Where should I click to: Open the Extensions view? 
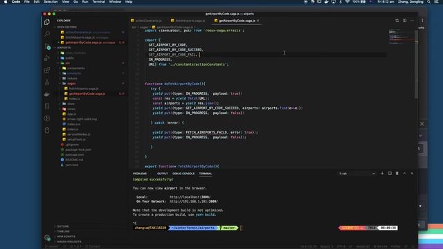point(47,70)
